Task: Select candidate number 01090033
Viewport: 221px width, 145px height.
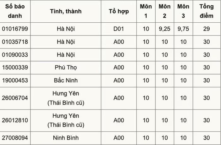Action: (x=15, y=55)
